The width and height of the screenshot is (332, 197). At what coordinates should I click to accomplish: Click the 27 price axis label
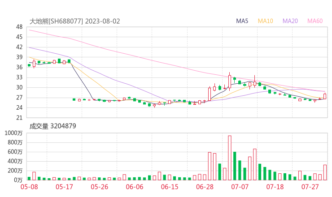[x=19, y=98]
